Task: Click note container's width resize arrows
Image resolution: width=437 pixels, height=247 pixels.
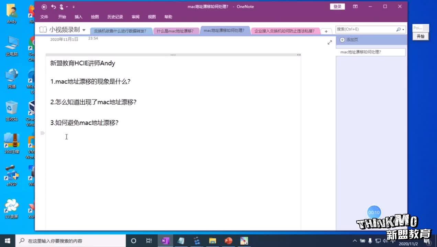Action: [299, 55]
